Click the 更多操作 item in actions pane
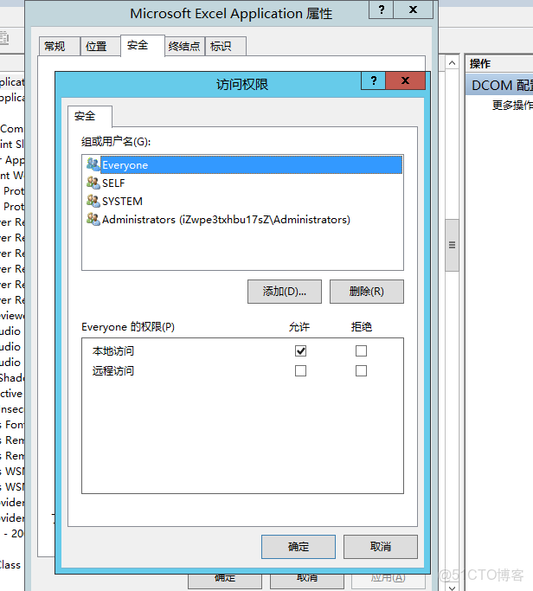 tap(512, 106)
